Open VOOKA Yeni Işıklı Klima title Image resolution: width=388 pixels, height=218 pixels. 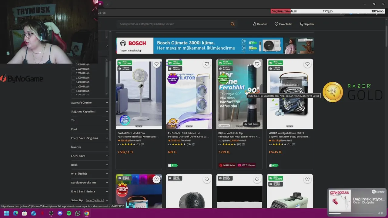coord(289,135)
